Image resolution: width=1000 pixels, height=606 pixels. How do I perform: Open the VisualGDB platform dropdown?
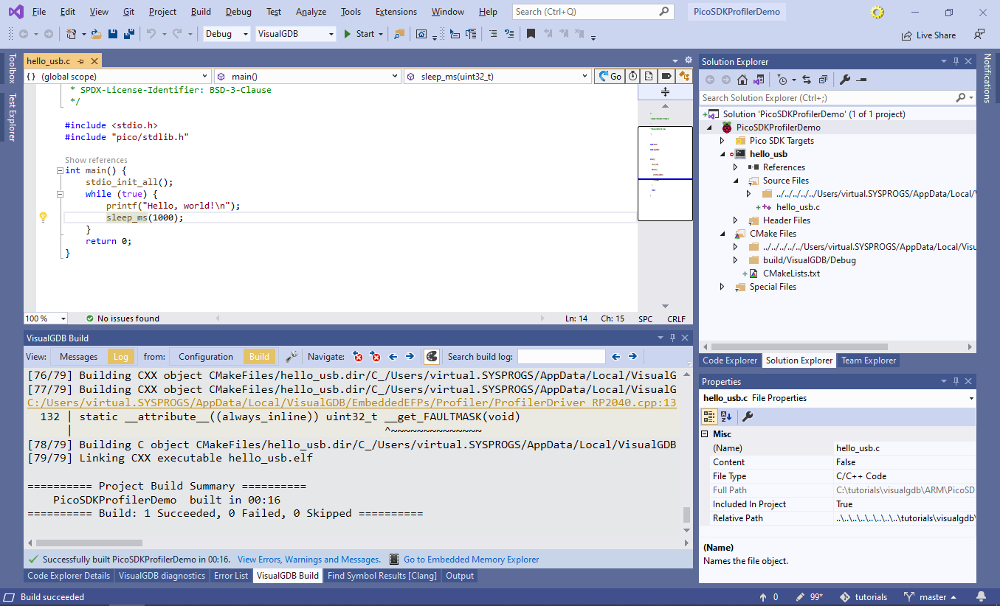(x=296, y=34)
